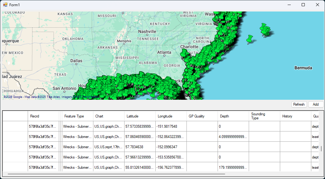Click the Sounding Type column header
This screenshot has width=325, height=179.
coord(264,116)
